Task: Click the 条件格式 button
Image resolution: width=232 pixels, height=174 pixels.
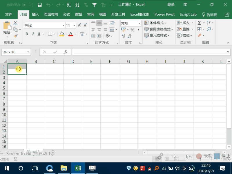Action: 155,23
